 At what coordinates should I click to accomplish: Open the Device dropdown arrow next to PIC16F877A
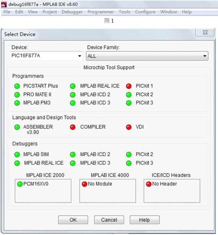tap(80, 56)
